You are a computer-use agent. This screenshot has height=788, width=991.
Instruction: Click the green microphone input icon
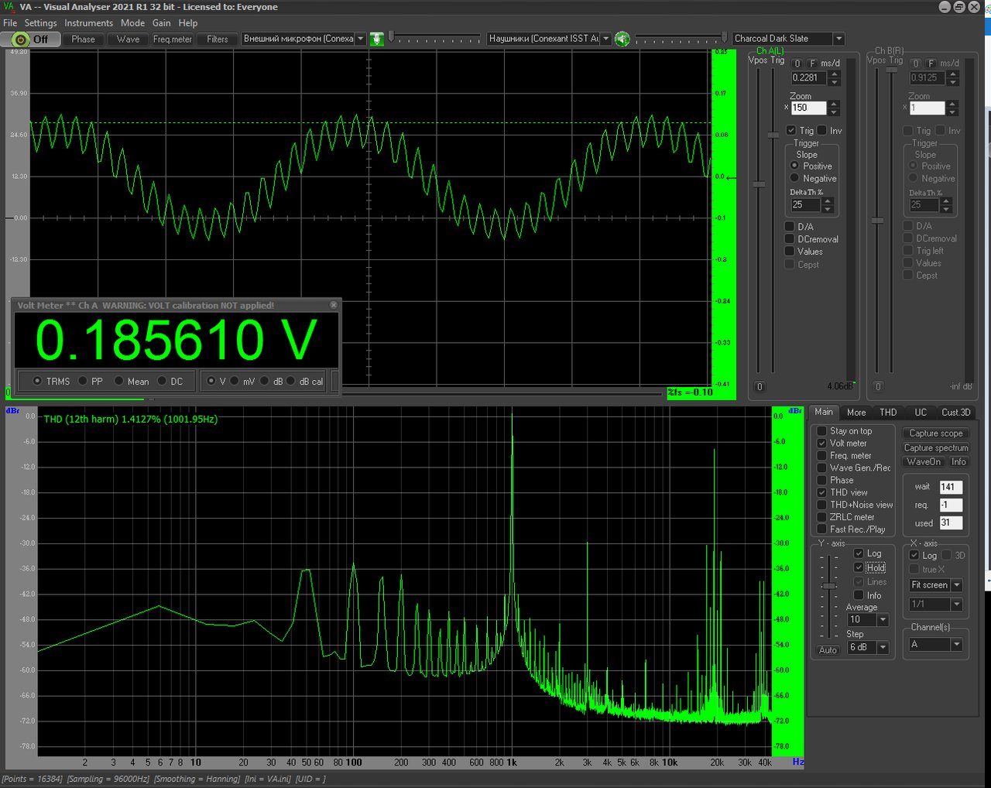pyautogui.click(x=377, y=39)
